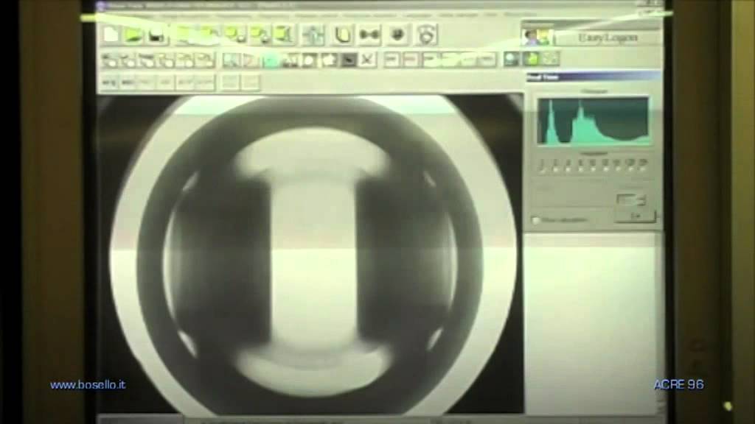Click the Easy Logon button
The width and height of the screenshot is (755, 424).
608,38
